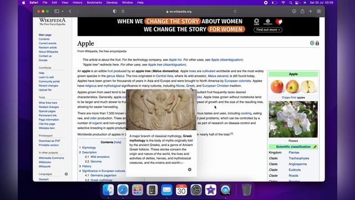
Task: Open Mail from the dock
Action: (x=167, y=190)
